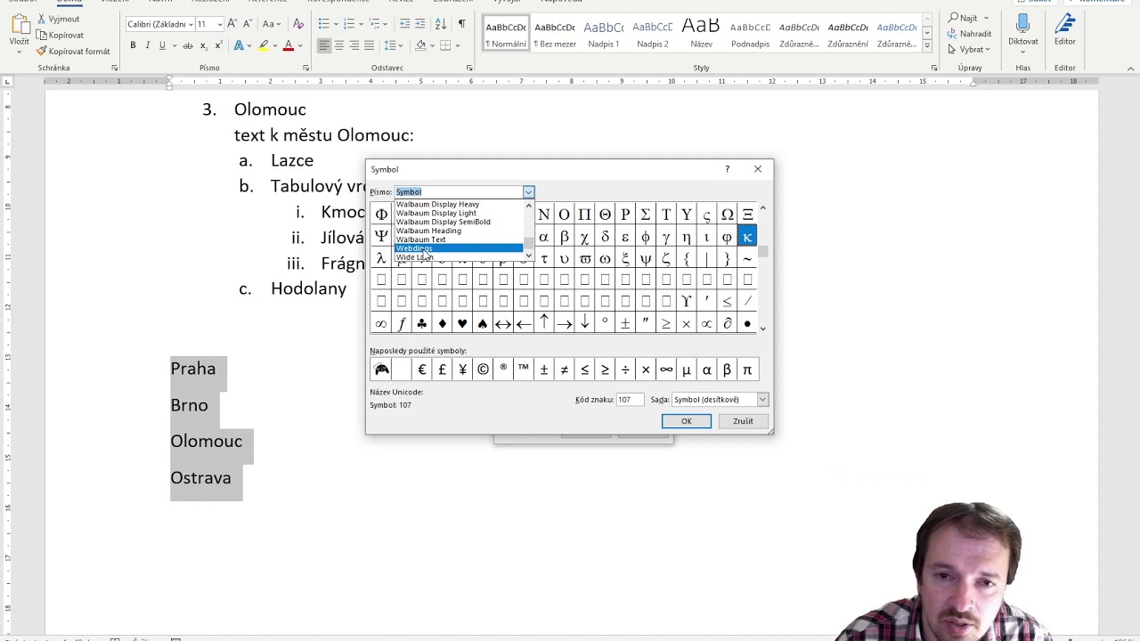Switch to the Domů ribbon tab
The image size is (1140, 641).
(69, 2)
